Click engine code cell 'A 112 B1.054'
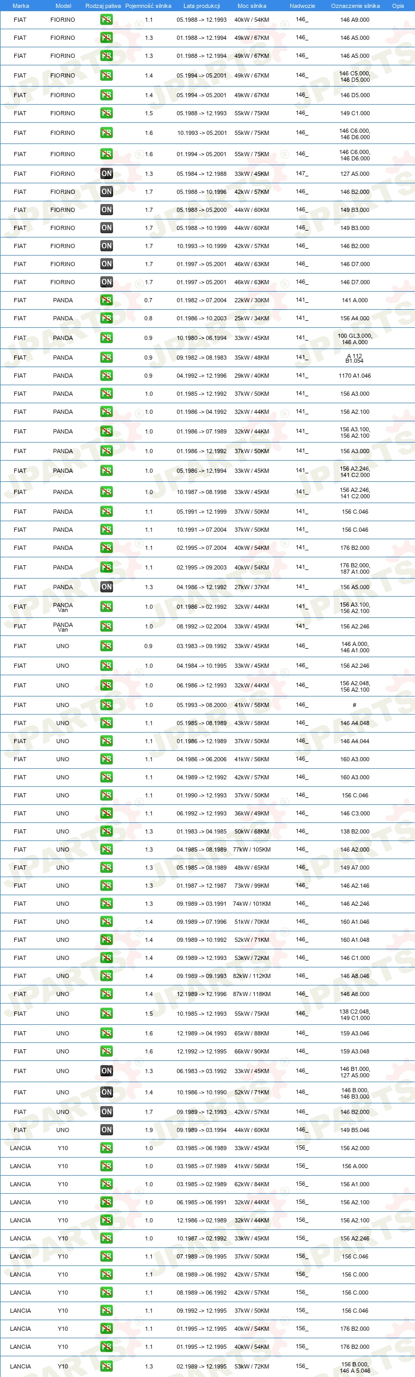Image resolution: width=415 pixels, height=1377 pixels. coord(355,358)
